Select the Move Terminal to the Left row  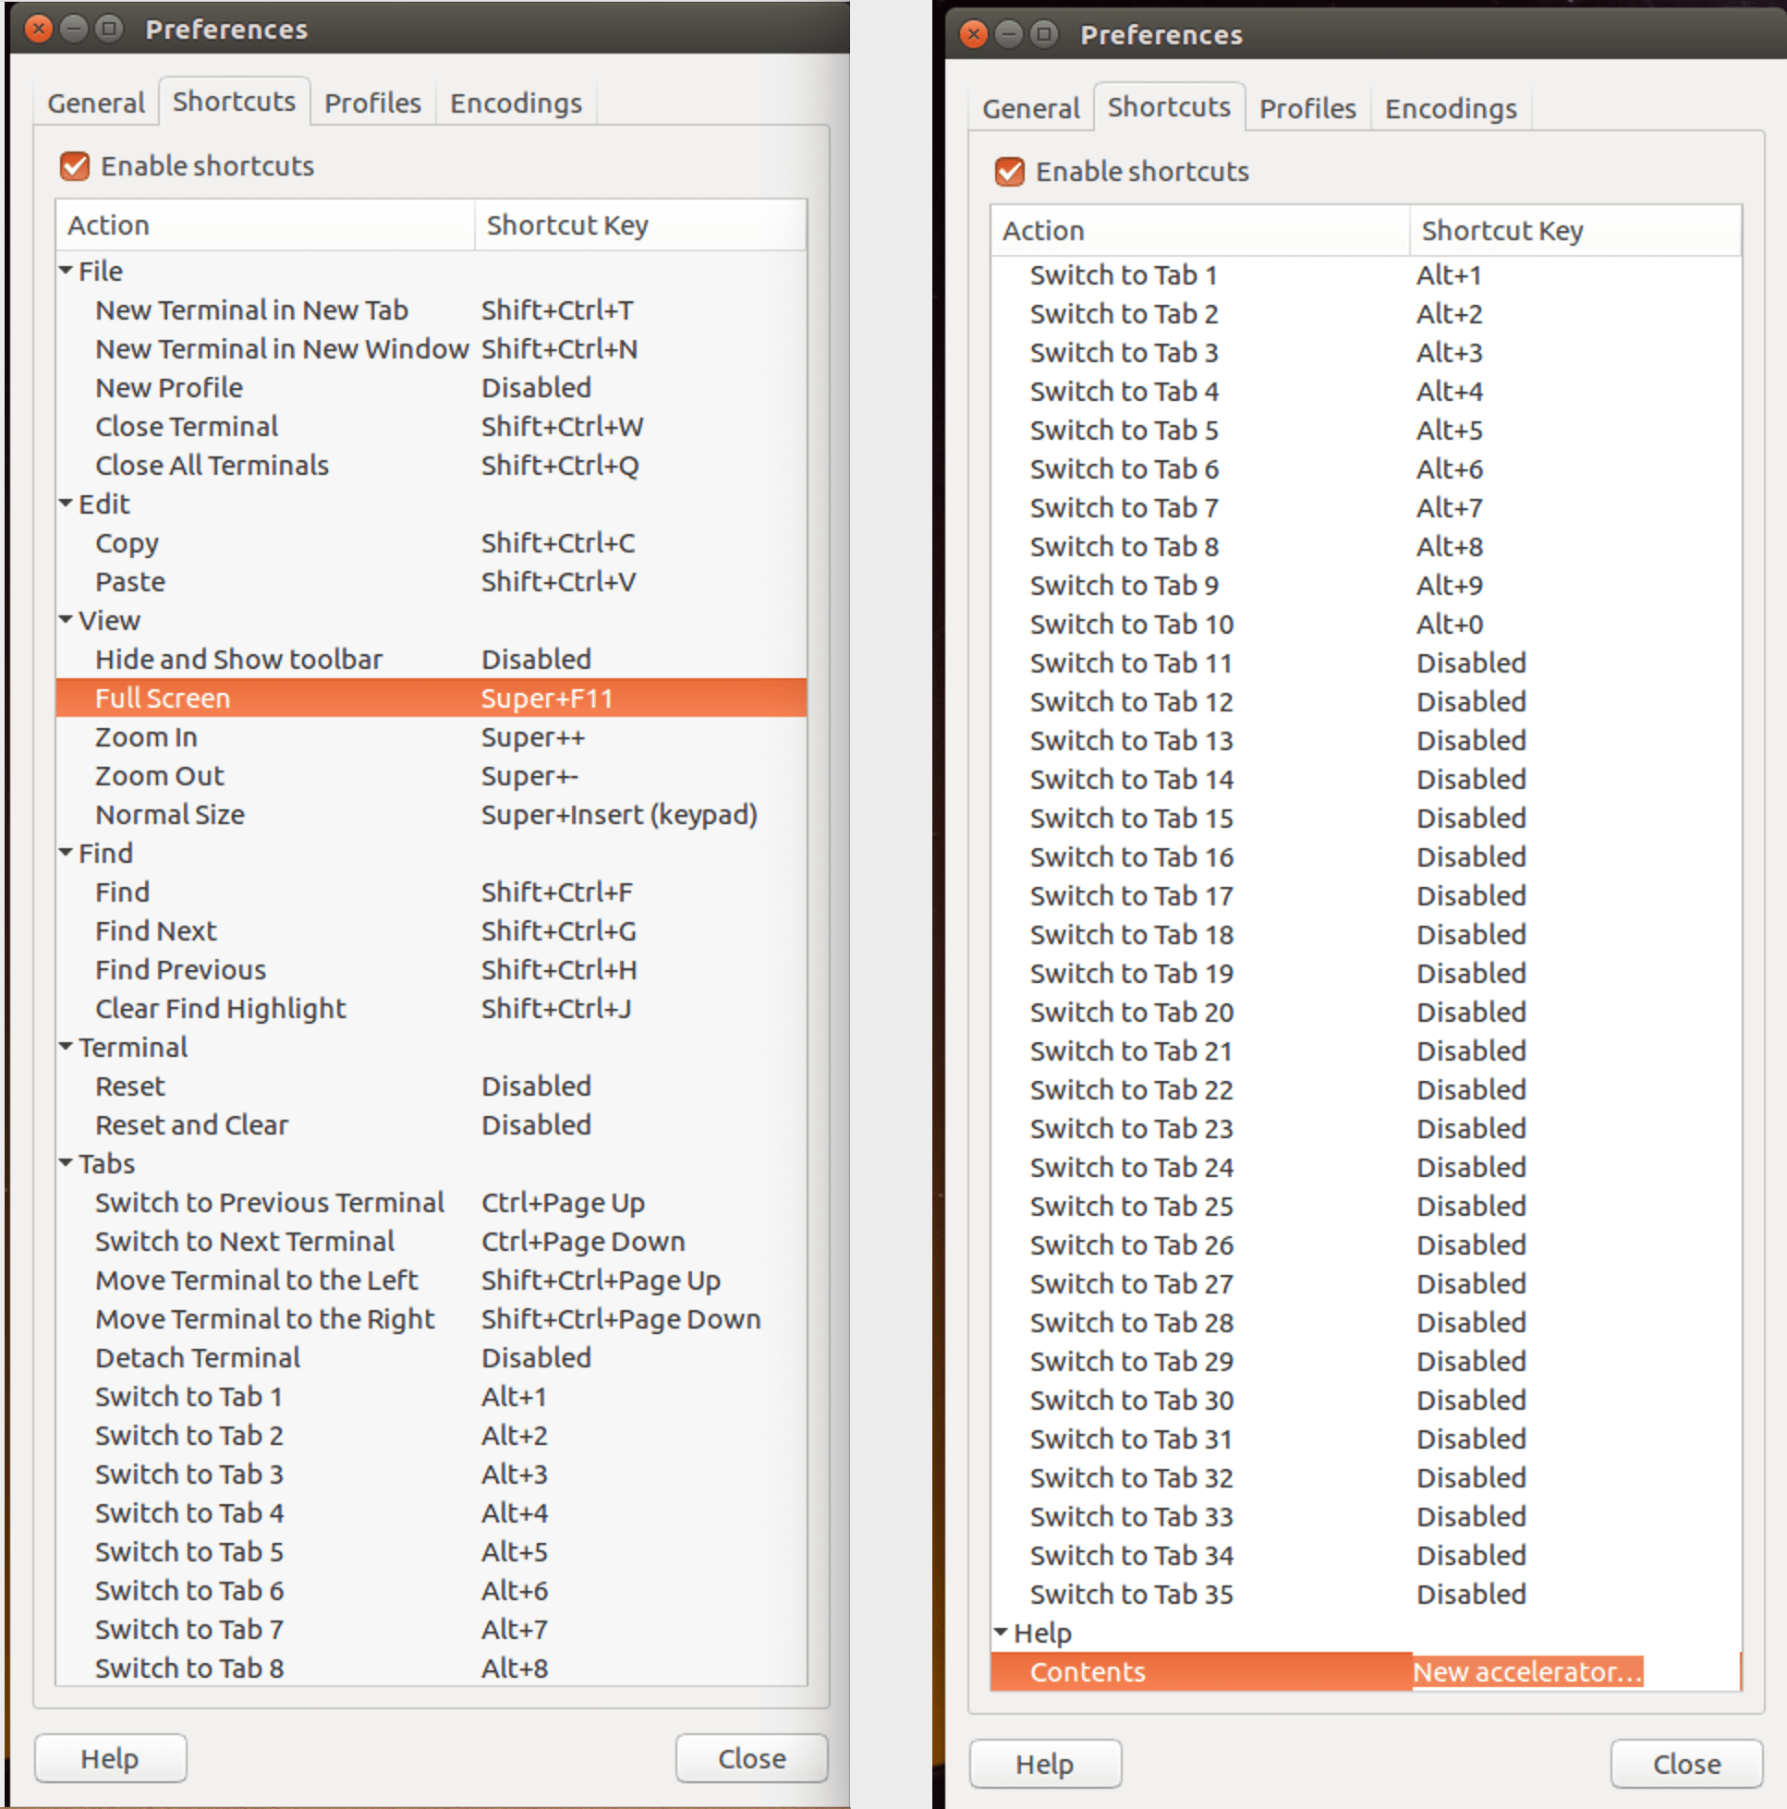(431, 1280)
